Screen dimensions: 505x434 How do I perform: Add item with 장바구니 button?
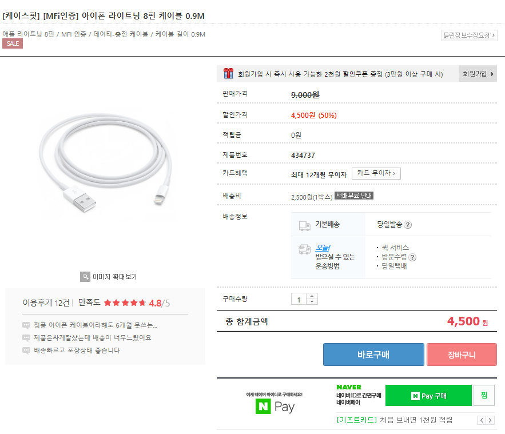click(462, 355)
